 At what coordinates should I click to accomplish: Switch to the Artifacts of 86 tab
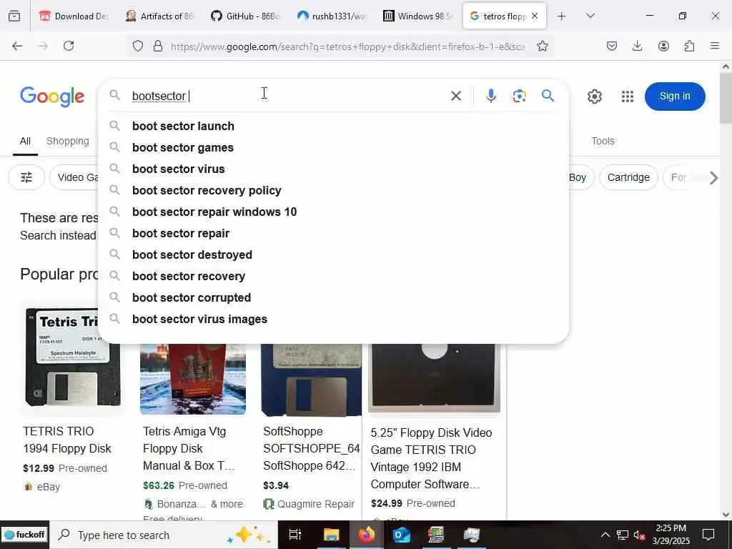[159, 16]
